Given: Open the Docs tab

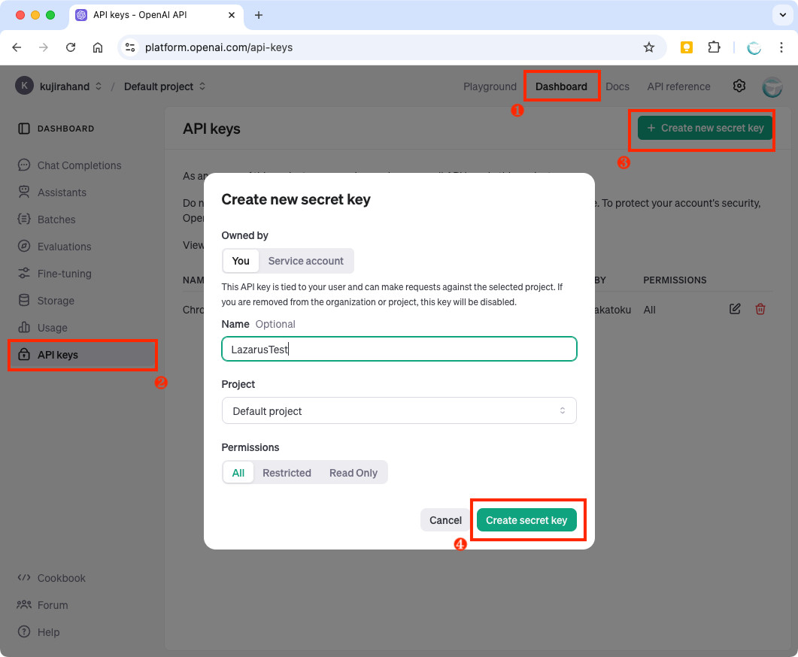Looking at the screenshot, I should point(617,86).
